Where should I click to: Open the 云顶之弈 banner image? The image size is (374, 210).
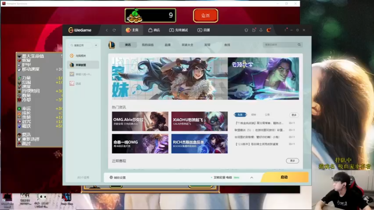263,78
